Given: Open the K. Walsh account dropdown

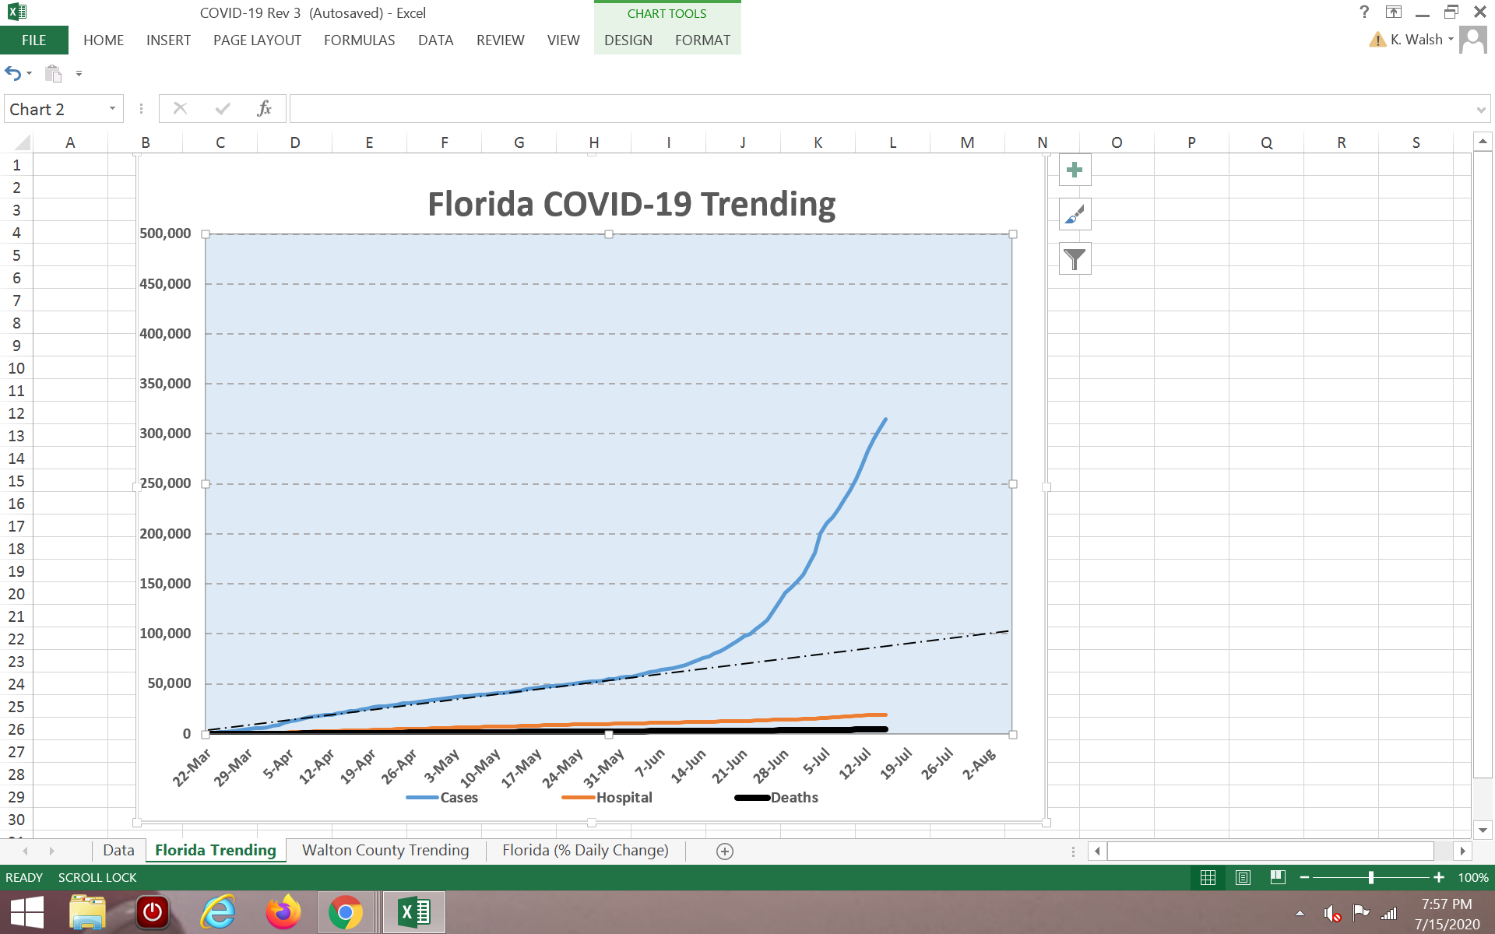Looking at the screenshot, I should 1451,39.
